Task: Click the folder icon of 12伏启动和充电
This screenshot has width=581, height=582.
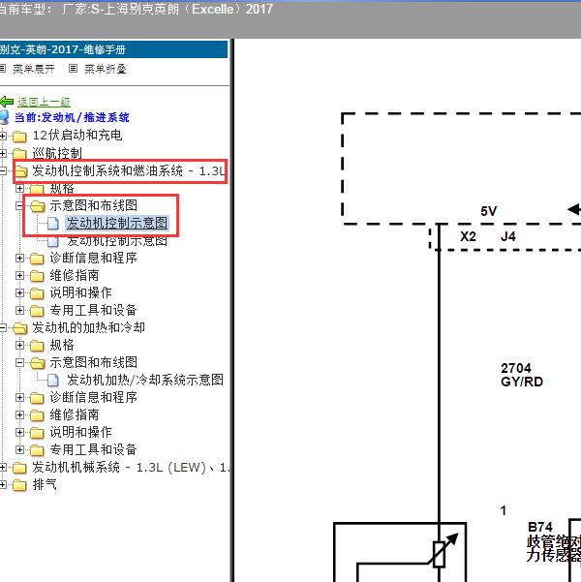Action: (x=19, y=137)
